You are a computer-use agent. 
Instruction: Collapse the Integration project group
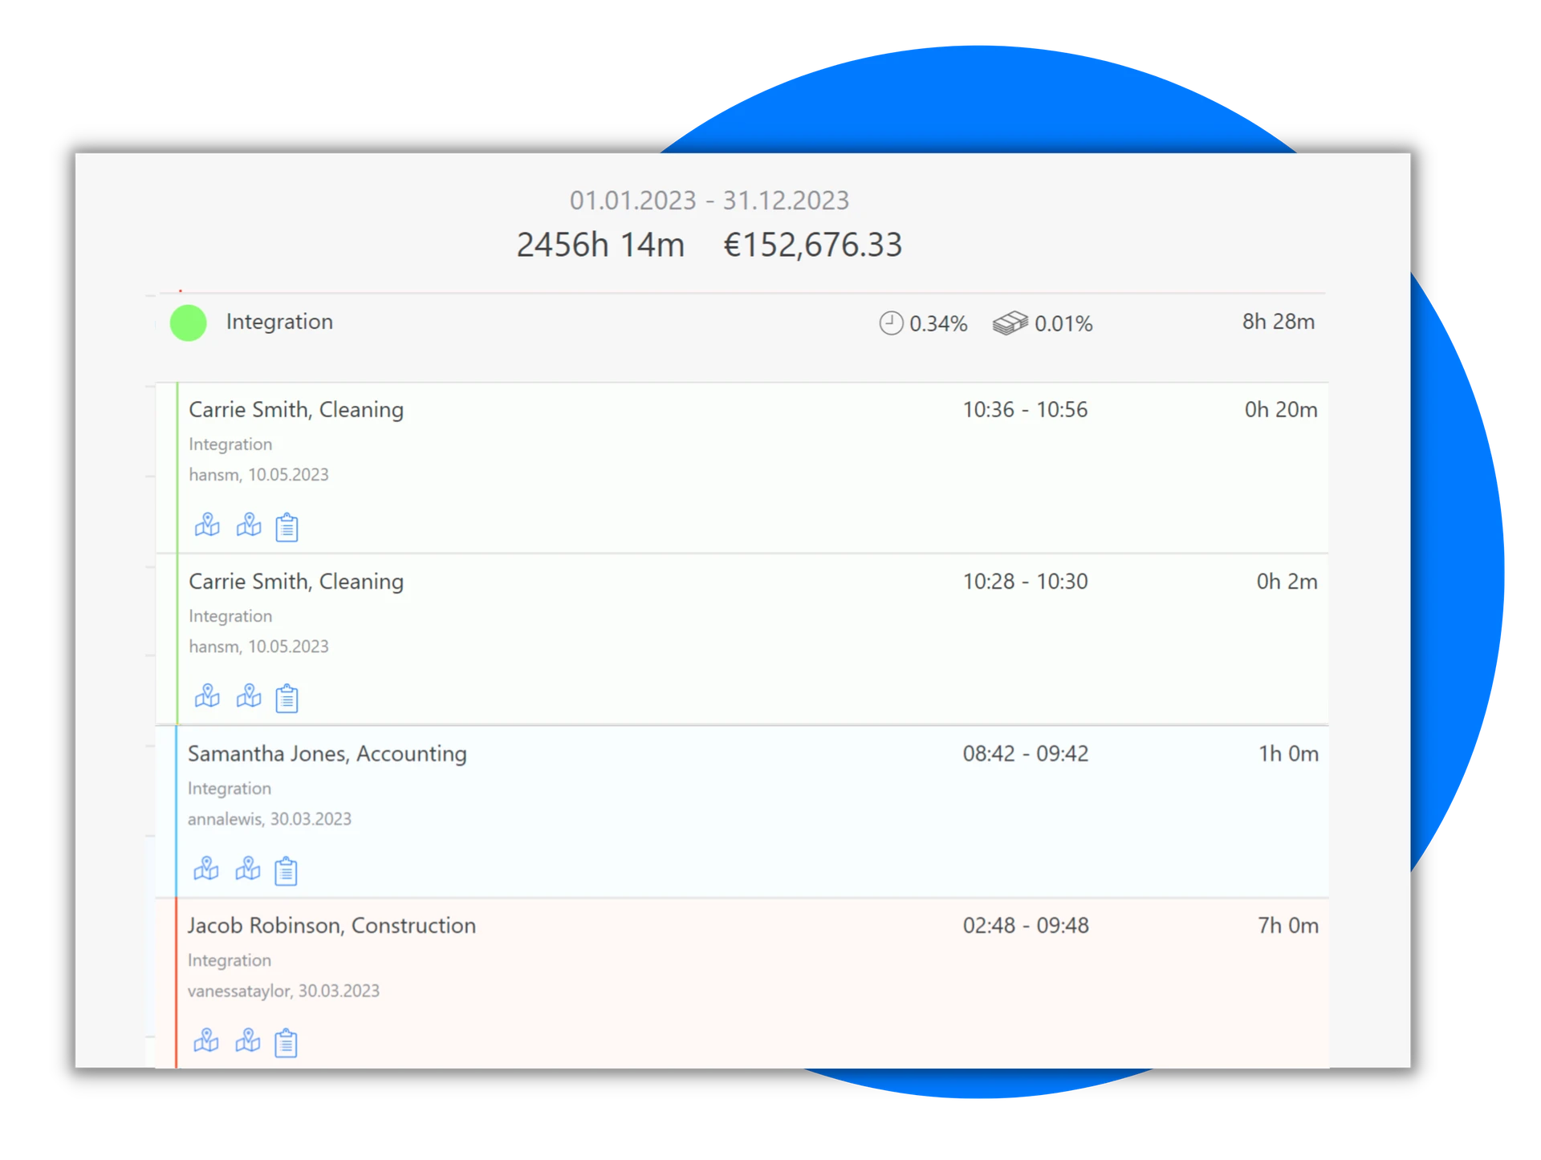[279, 322]
